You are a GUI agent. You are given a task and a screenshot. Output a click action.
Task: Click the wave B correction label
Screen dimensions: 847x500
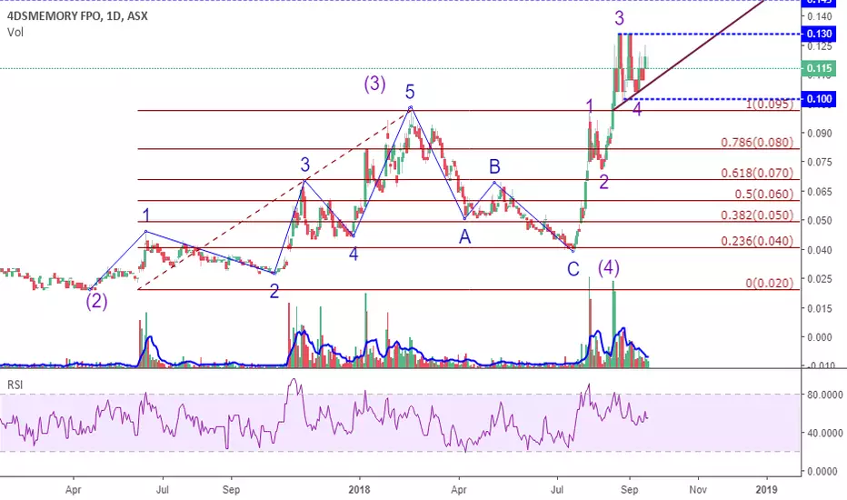494,165
